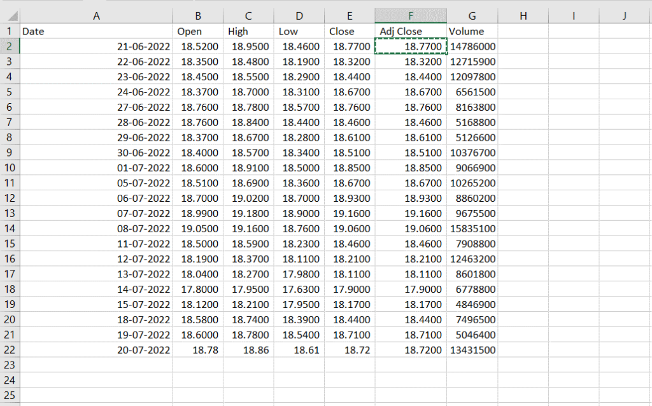Select Low value 17.6300 cell
652x406 pixels.
tap(299, 290)
